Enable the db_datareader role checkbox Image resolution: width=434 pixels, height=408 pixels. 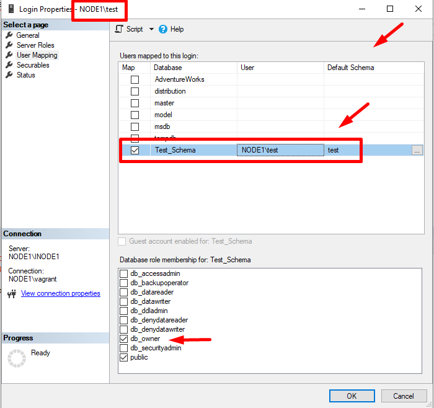124,292
